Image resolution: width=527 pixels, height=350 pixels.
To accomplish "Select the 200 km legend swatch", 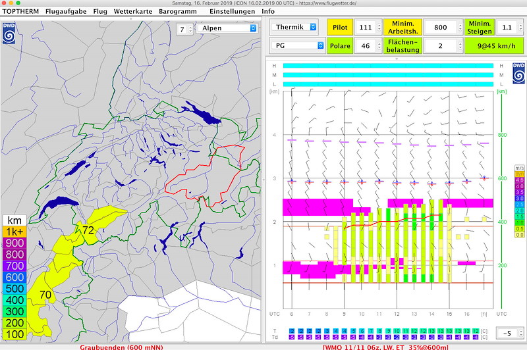I will pyautogui.click(x=14, y=323).
